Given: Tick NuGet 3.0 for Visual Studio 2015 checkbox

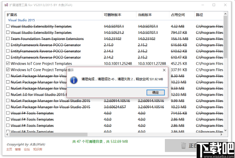Looking at the screenshot, I should click(8, 94).
